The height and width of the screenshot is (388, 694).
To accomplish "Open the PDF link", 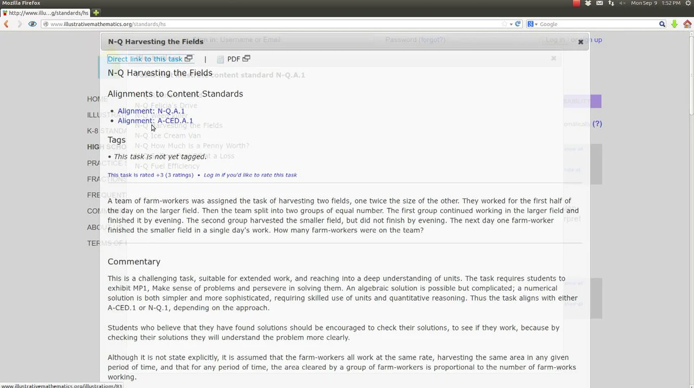I will tap(234, 59).
